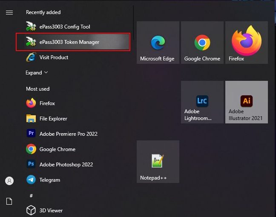Select the Adobe Photoshop 2022 label

click(66, 165)
